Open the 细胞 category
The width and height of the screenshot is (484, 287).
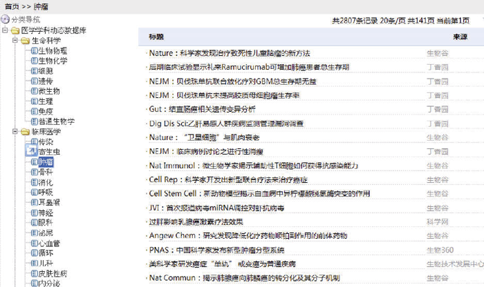click(46, 71)
